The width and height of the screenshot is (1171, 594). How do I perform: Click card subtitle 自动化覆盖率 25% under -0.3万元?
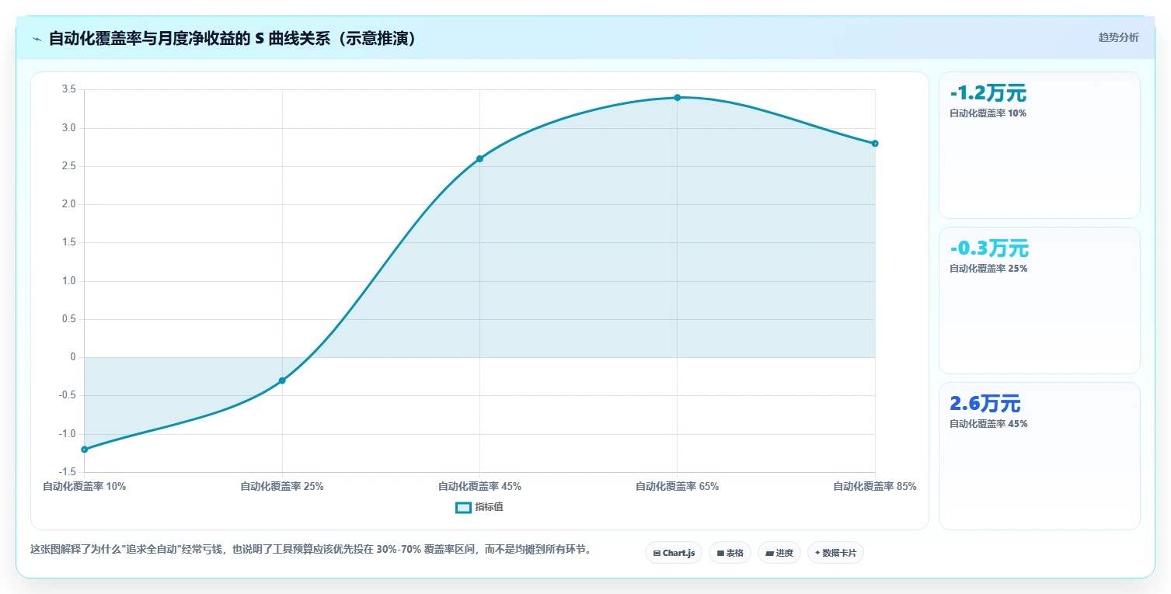(988, 269)
